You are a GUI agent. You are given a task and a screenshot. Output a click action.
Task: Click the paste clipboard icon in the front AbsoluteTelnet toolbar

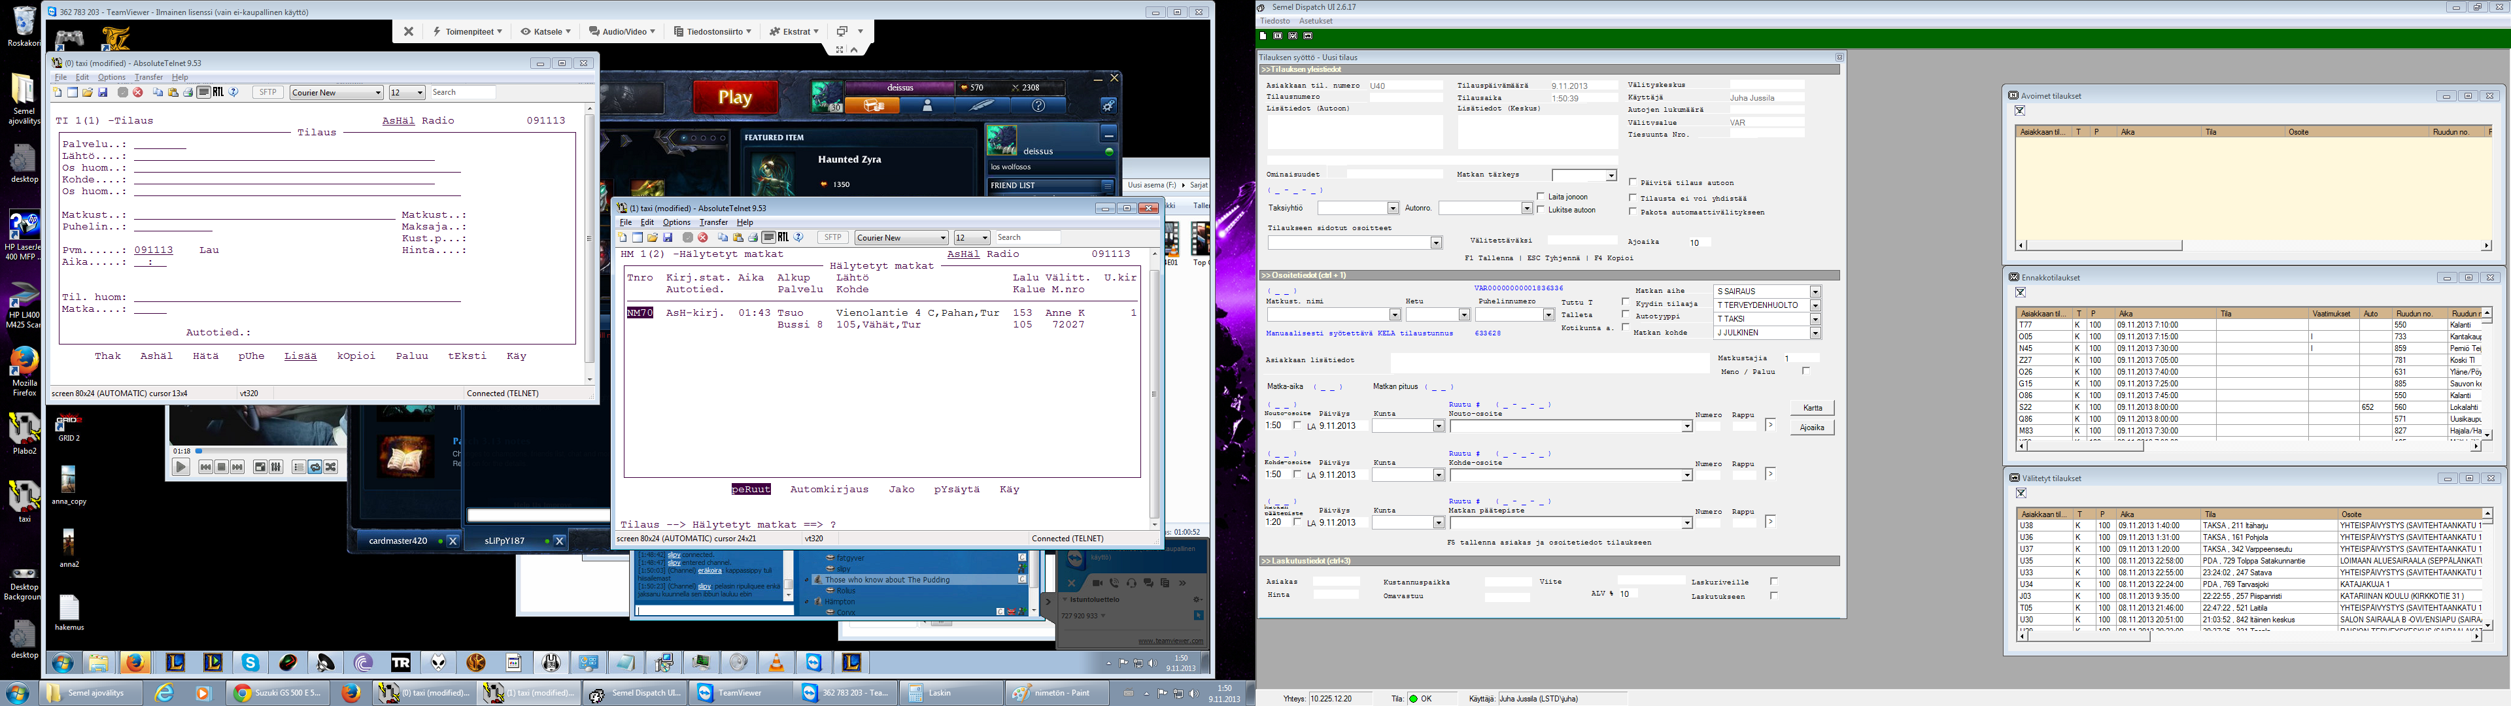pos(738,237)
